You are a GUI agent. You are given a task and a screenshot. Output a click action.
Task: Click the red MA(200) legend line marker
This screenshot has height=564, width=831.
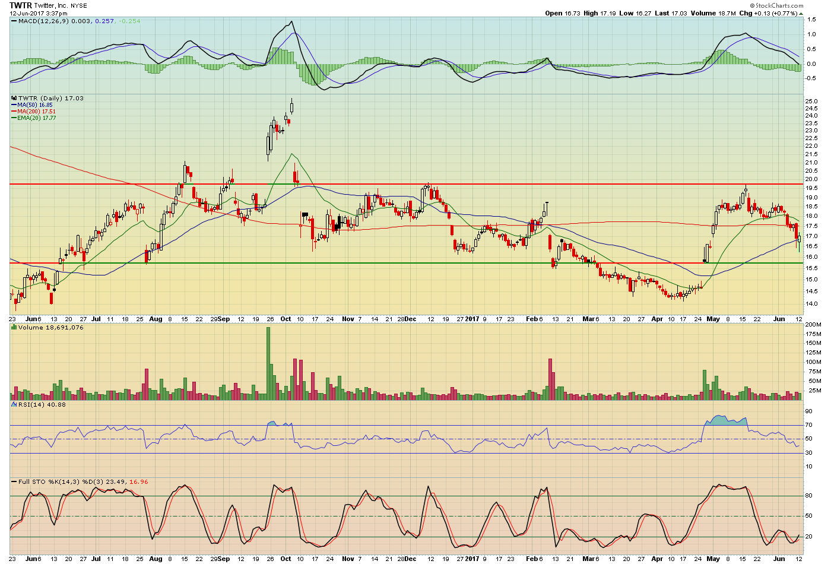coord(14,112)
